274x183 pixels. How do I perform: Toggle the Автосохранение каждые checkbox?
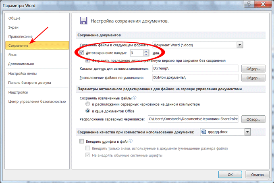pyautogui.click(x=82, y=53)
